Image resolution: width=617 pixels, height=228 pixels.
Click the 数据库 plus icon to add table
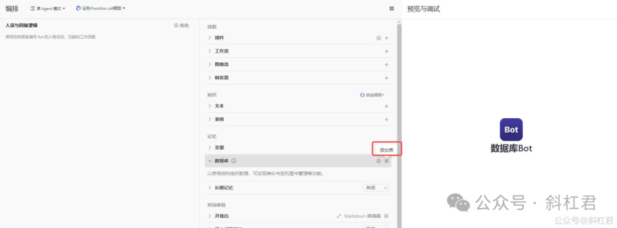386,161
